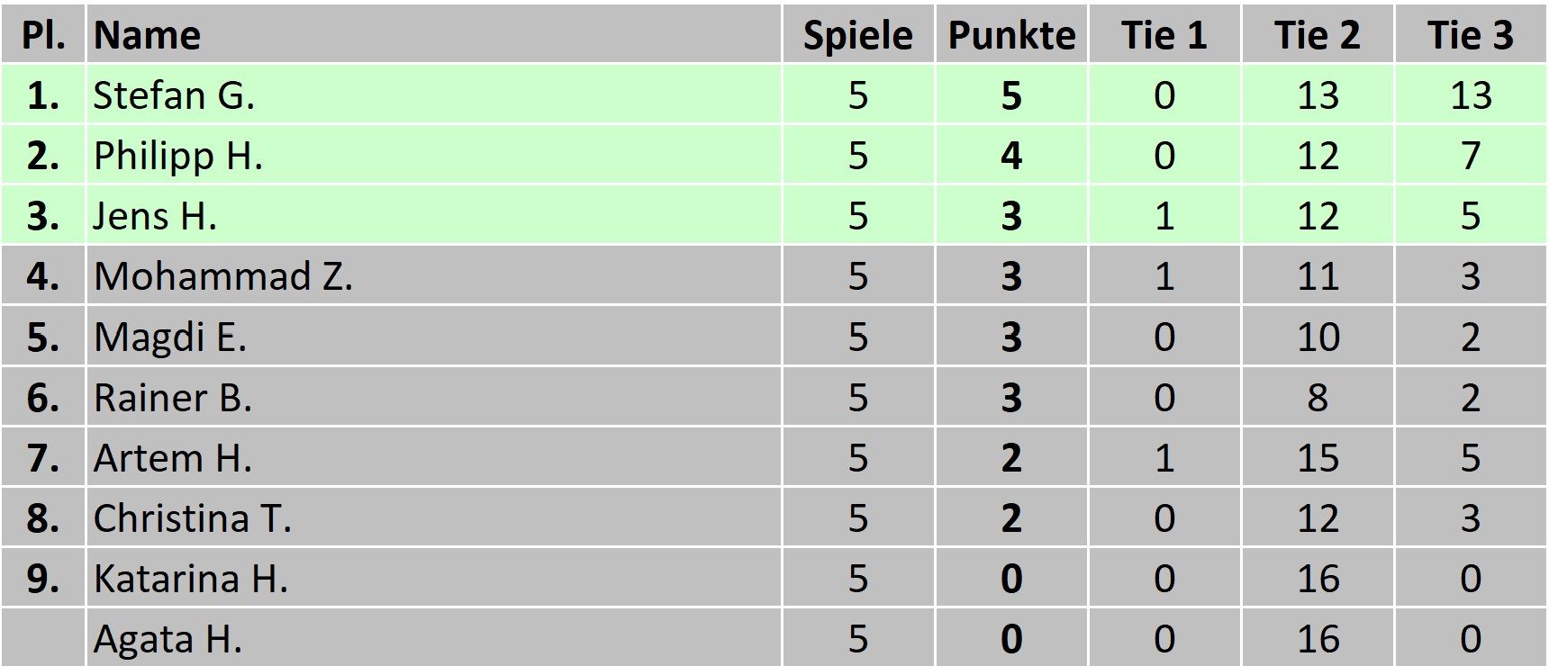This screenshot has width=1549, height=666.
Task: Click the Punkte column header
Action: [1011, 35]
